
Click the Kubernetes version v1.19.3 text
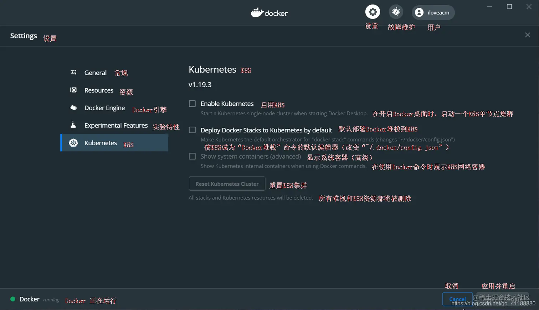click(x=200, y=85)
